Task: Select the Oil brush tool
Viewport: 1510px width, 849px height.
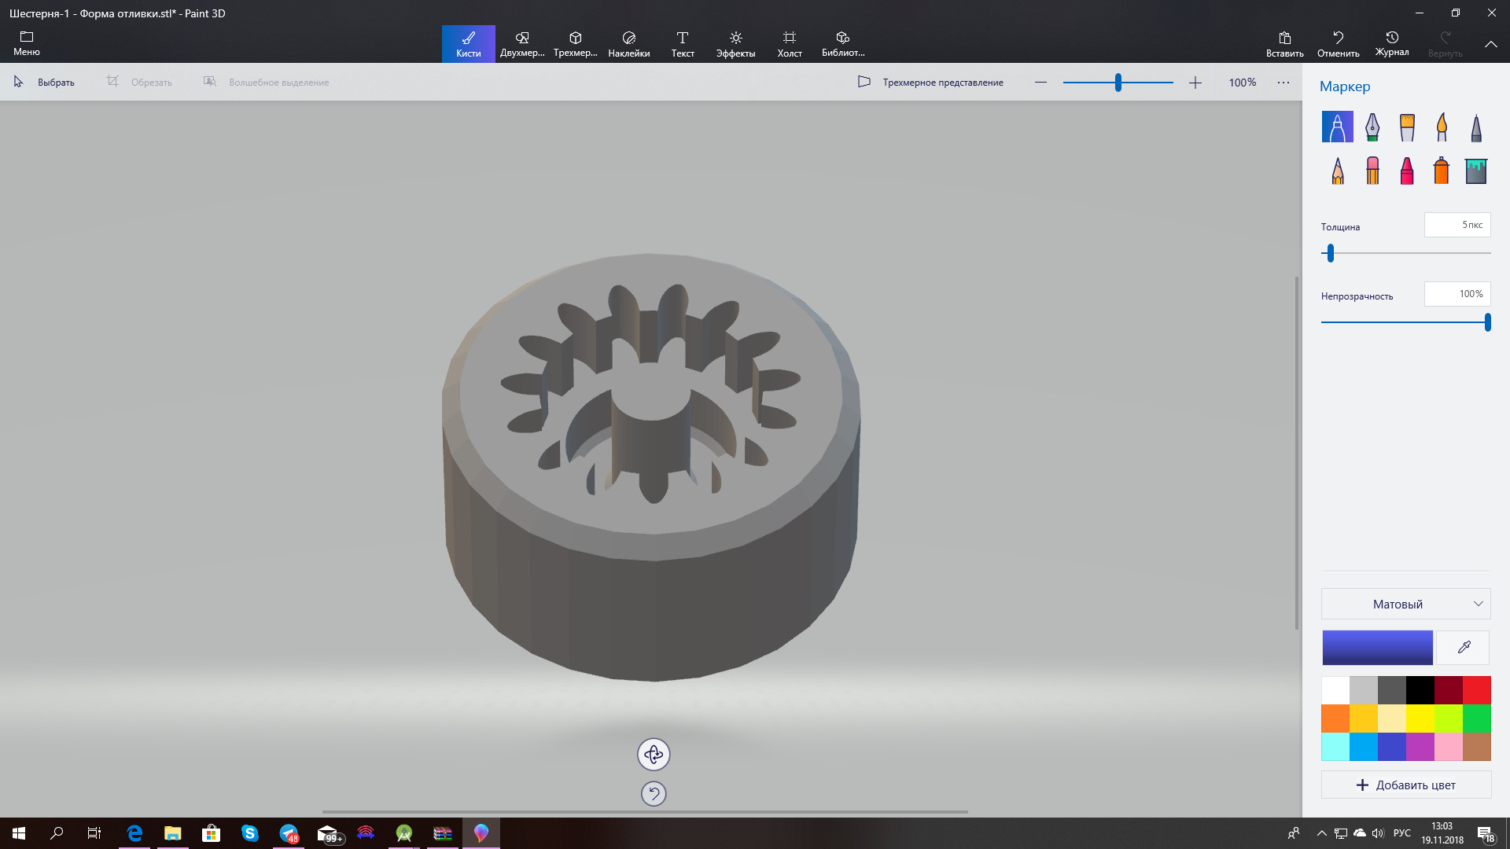Action: [1407, 127]
